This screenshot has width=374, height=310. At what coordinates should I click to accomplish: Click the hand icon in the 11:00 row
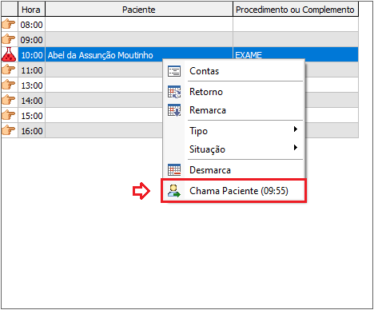[8, 70]
